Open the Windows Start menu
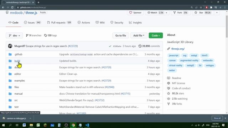The width and height of the screenshot is (228, 128). pos(3,125)
